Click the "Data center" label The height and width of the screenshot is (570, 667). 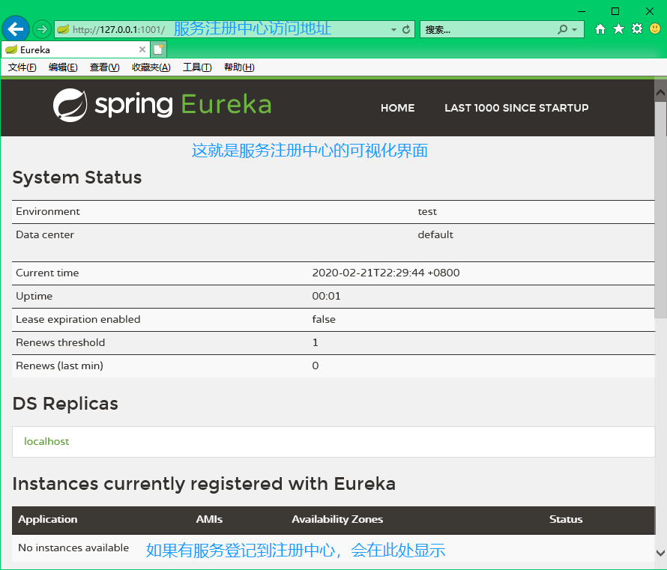[x=45, y=234]
